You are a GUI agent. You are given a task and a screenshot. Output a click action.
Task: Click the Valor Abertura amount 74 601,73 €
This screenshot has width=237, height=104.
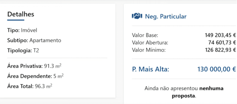222,43
